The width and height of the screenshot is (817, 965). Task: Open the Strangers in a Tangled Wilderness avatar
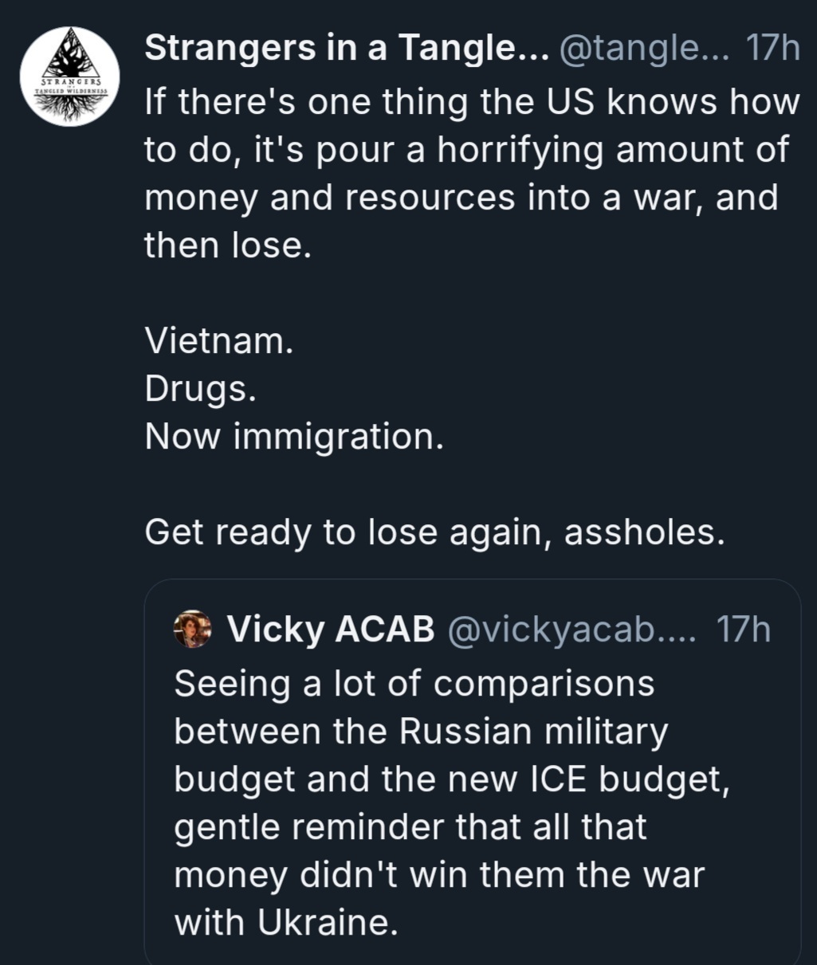[x=69, y=76]
